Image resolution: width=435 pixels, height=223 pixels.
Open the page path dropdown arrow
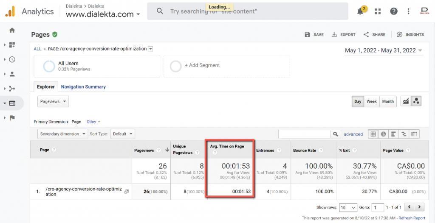(x=150, y=49)
